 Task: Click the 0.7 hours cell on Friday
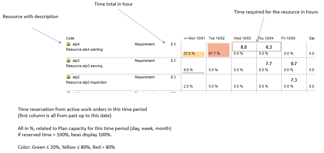click(294, 64)
